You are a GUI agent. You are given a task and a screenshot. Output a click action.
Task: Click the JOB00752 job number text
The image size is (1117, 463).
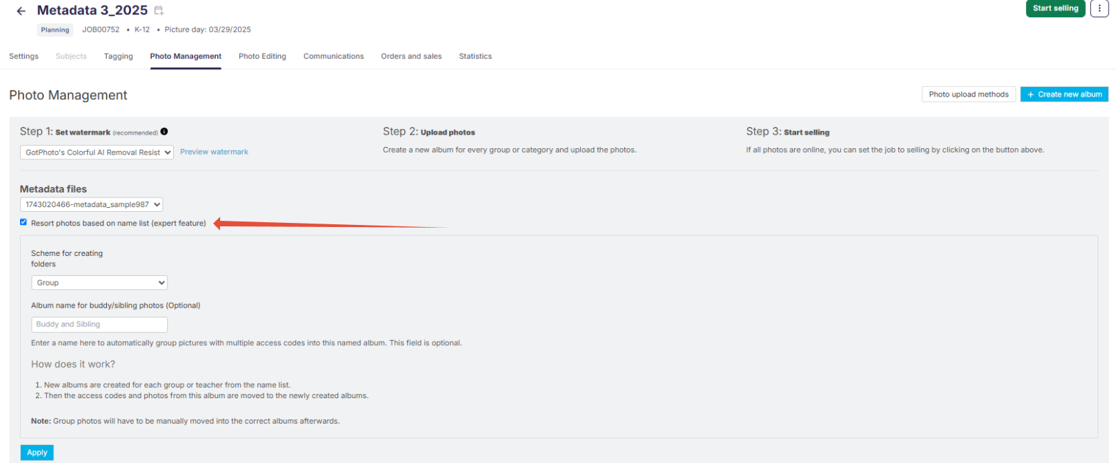coord(101,30)
